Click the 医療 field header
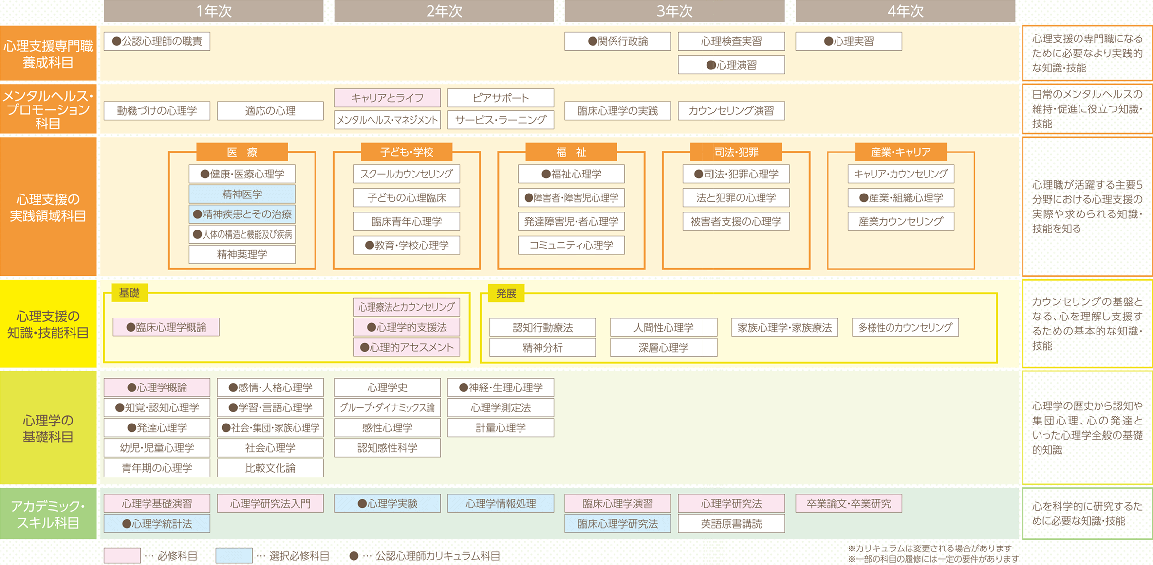1153x565 pixels. [242, 152]
